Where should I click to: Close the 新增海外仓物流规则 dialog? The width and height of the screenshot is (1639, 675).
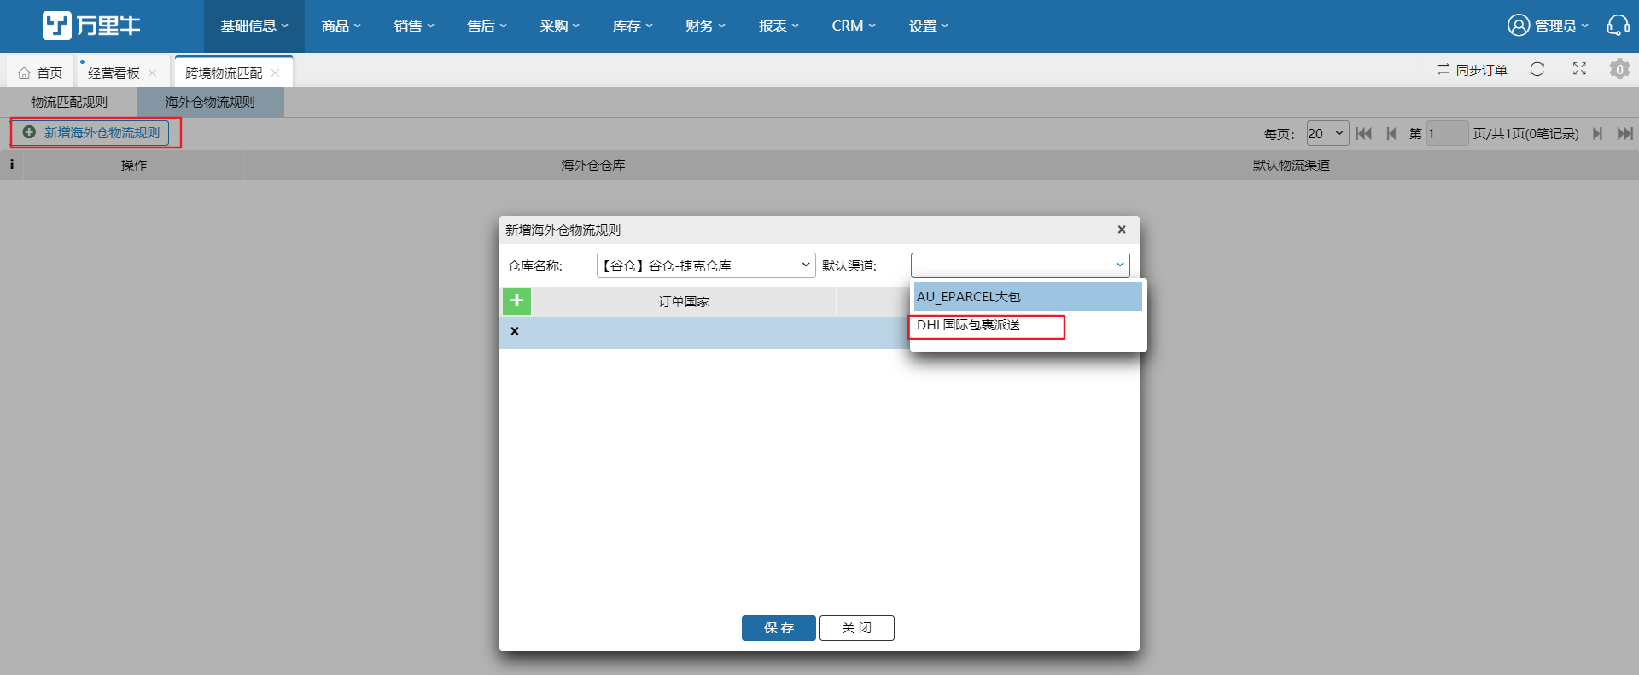(1122, 230)
